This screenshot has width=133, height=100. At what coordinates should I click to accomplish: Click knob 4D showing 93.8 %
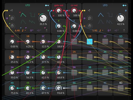59,88
